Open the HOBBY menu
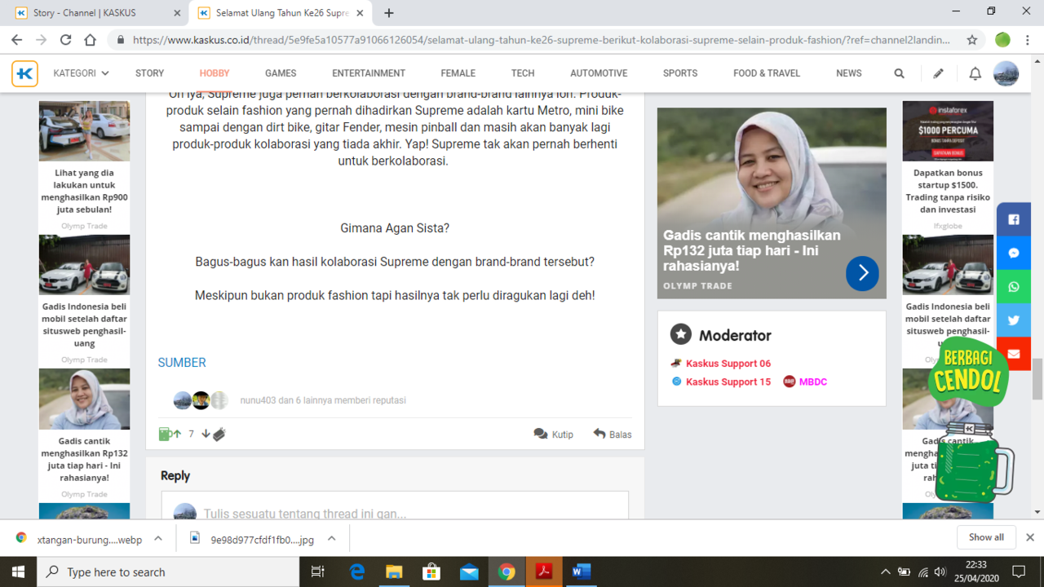The width and height of the screenshot is (1044, 587). (215, 73)
